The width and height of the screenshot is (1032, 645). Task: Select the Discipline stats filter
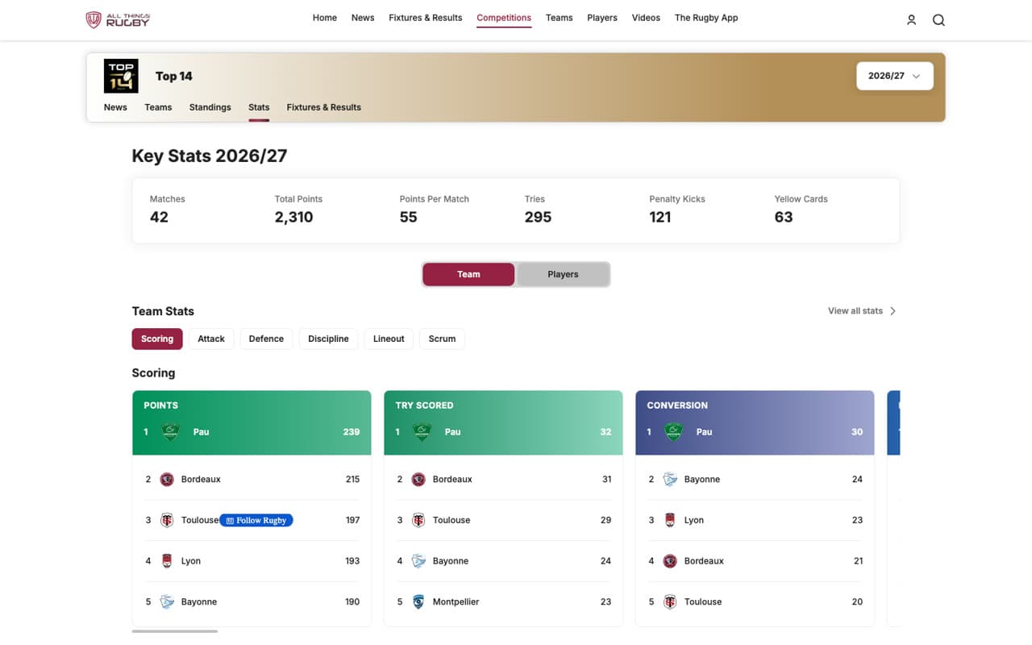328,339
